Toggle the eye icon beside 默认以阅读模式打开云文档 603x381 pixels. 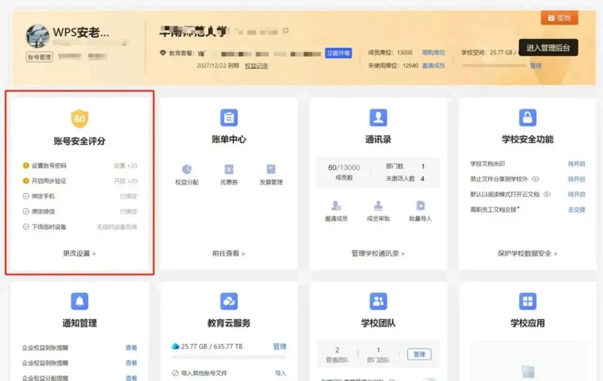pos(547,194)
